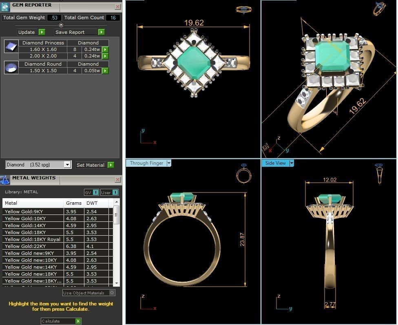This screenshot has width=398, height=325.
Task: Click the Update button label
Action: tap(27, 32)
